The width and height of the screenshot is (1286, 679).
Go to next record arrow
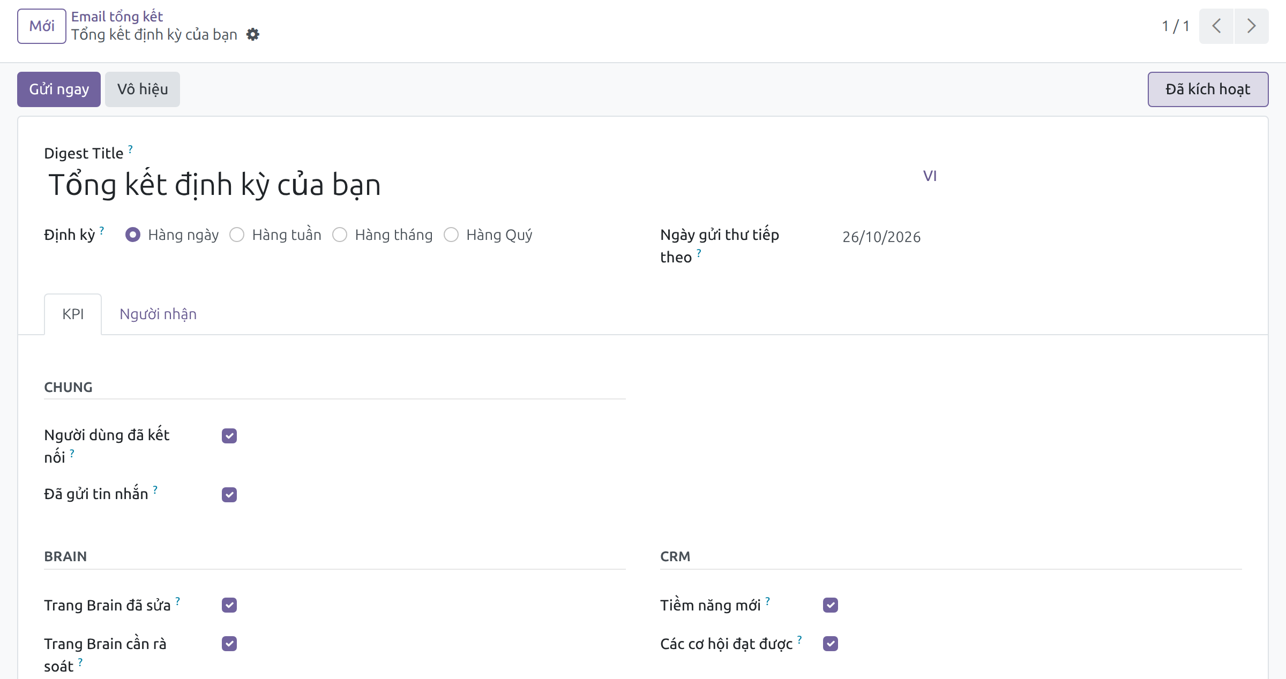point(1252,26)
